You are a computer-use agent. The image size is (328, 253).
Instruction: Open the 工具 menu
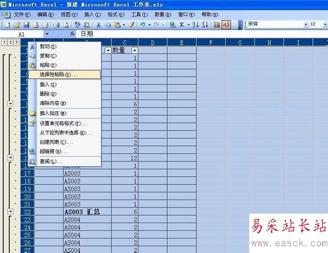(x=140, y=14)
